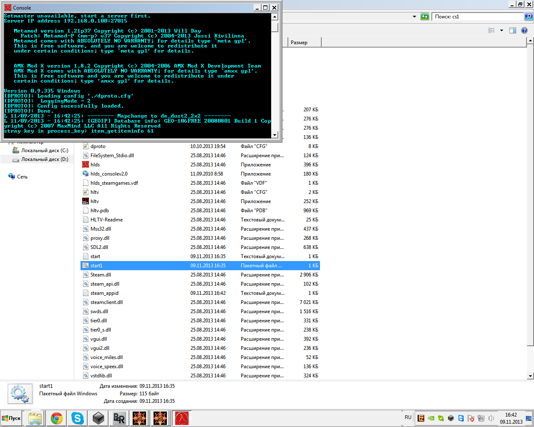This screenshot has width=534, height=427.
Task: Click the Steam.dll file icon
Action: 86,275
